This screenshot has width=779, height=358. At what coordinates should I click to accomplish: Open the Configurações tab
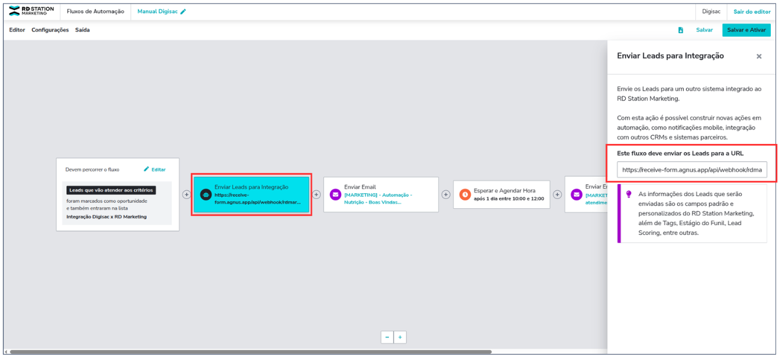[x=50, y=30]
